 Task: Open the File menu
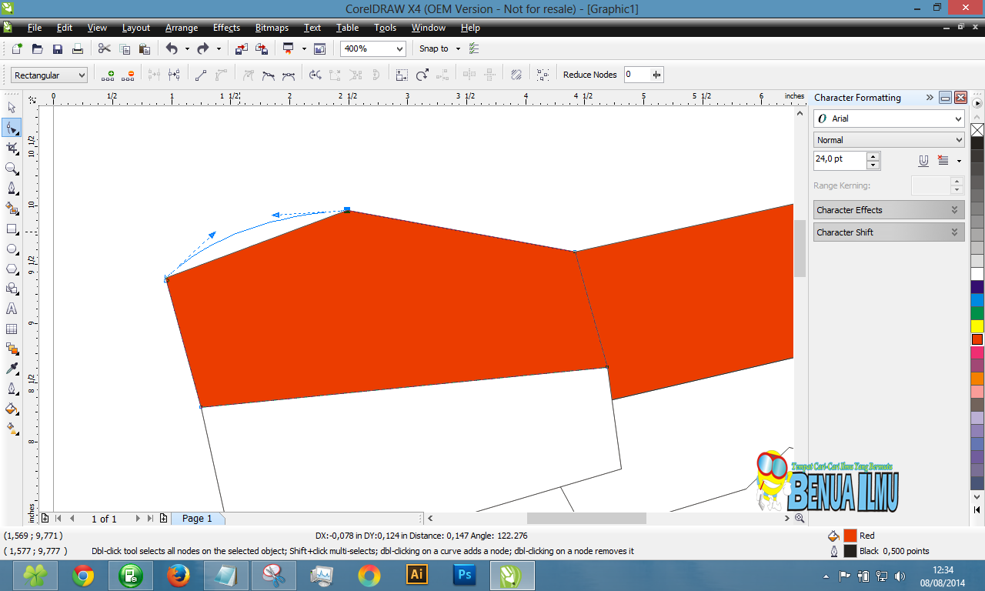pyautogui.click(x=35, y=28)
